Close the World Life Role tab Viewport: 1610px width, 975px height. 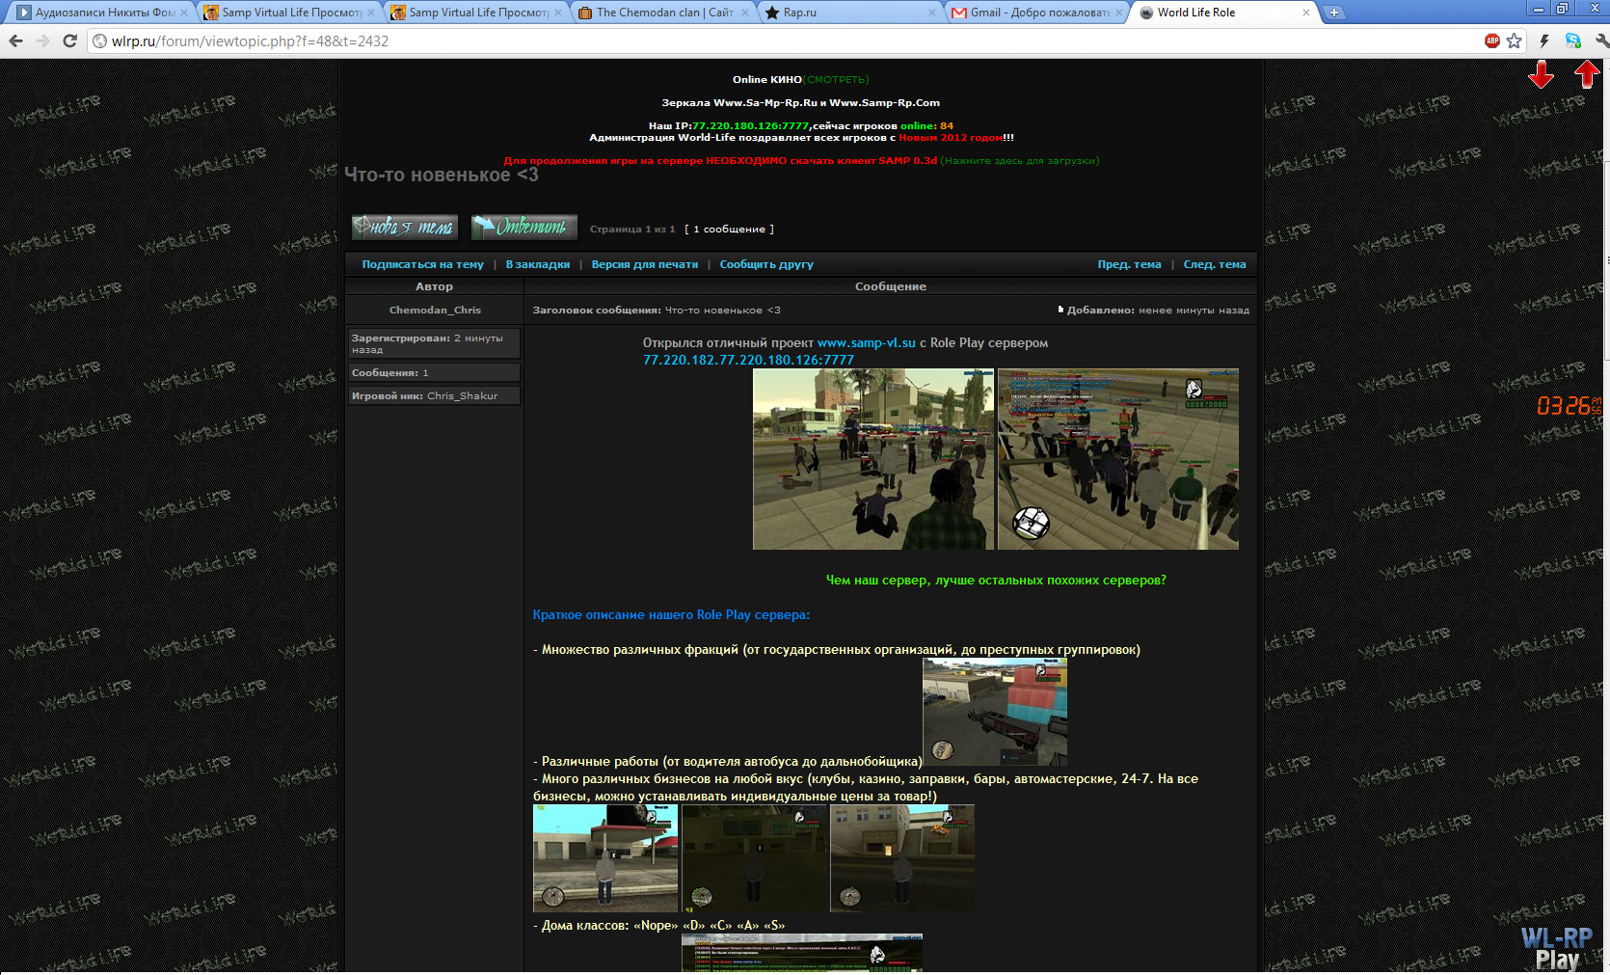[1306, 13]
